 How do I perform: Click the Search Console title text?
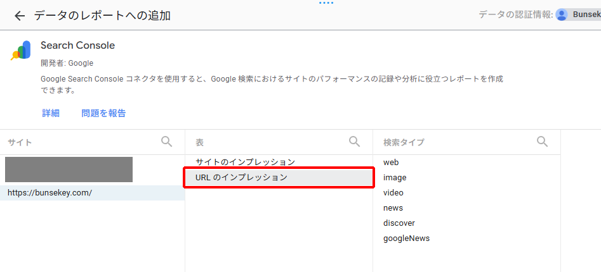[78, 46]
